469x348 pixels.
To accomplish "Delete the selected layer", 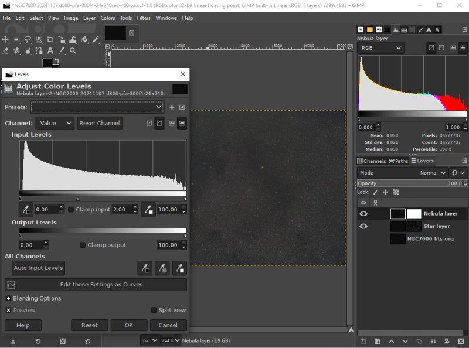I will click(461, 342).
